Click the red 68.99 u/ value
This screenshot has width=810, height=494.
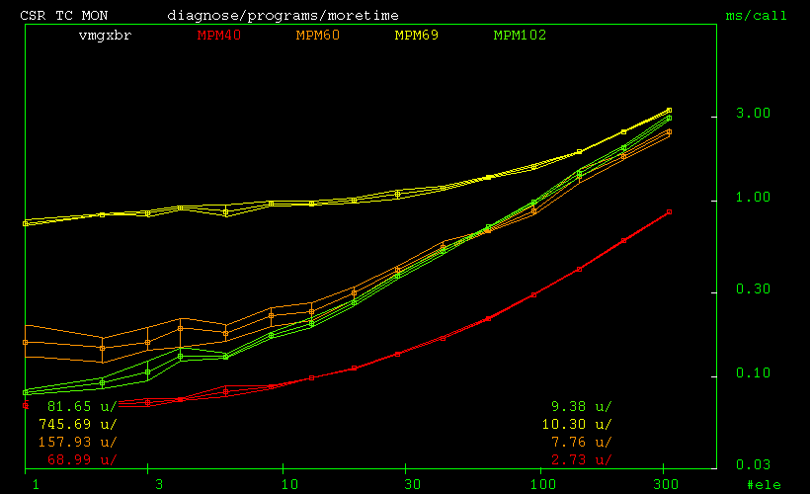tap(82, 459)
